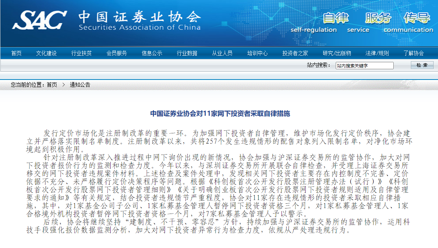Open the 文化建设 menu

pyautogui.click(x=47, y=53)
